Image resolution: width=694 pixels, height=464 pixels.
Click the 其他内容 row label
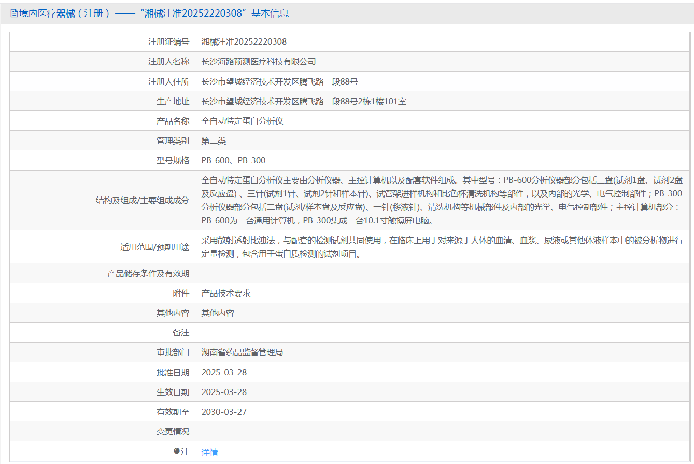[173, 313]
